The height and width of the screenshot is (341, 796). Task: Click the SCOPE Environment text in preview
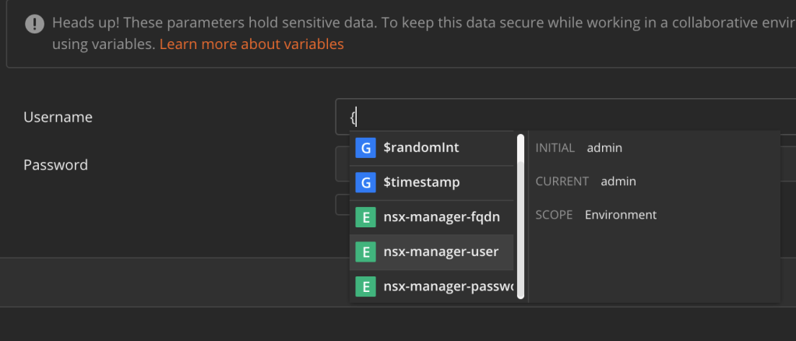(620, 215)
